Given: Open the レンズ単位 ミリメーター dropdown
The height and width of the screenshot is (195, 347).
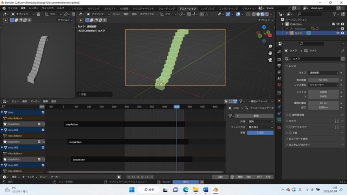Looking at the screenshot, I should pos(323,85).
